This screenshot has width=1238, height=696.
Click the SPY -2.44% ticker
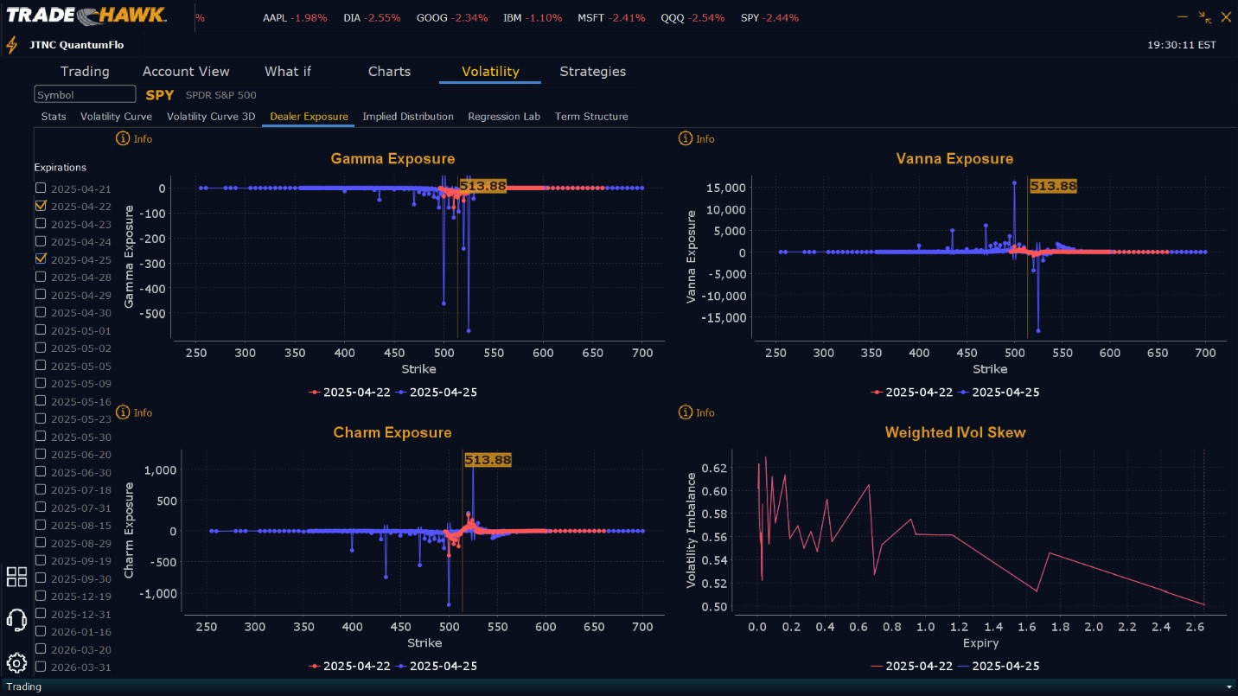(x=769, y=18)
